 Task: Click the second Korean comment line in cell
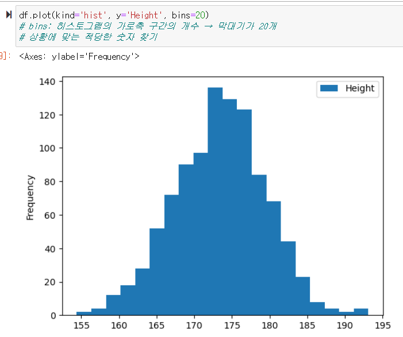point(88,37)
